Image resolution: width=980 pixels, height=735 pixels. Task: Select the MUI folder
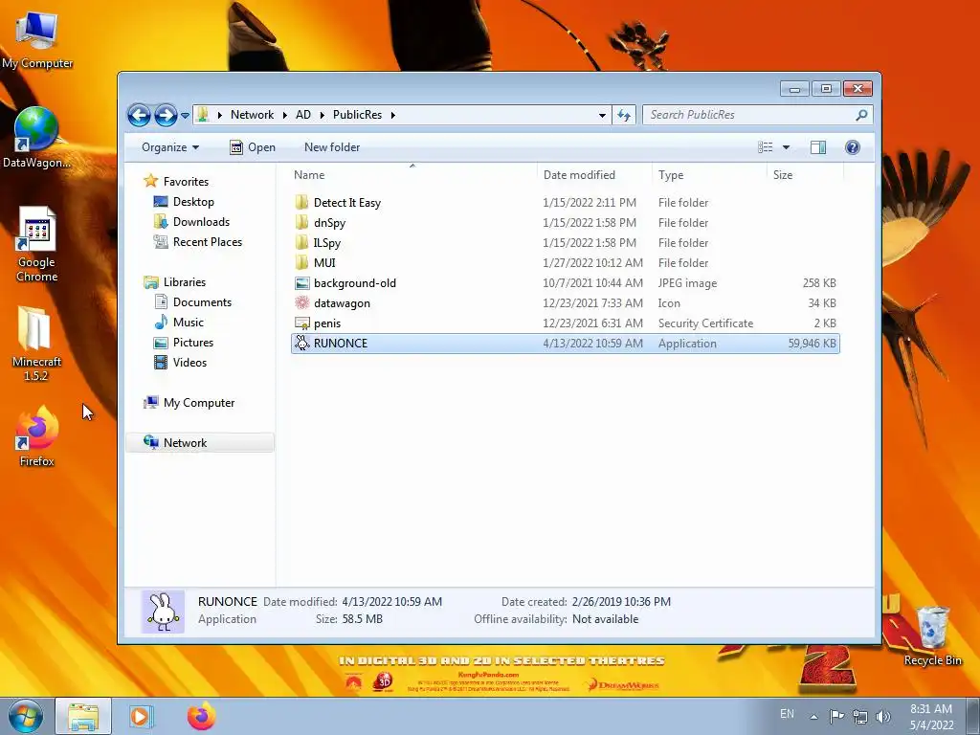click(565, 262)
